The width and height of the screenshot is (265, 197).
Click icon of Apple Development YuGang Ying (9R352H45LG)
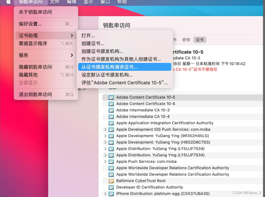[x=111, y=136]
